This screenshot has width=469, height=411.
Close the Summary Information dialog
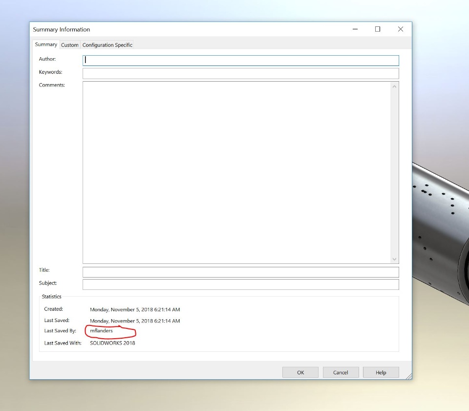tap(401, 29)
